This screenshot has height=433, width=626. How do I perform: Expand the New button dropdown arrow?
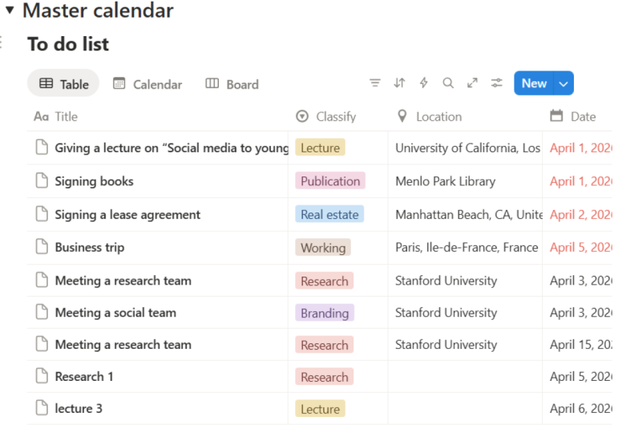[x=563, y=83]
